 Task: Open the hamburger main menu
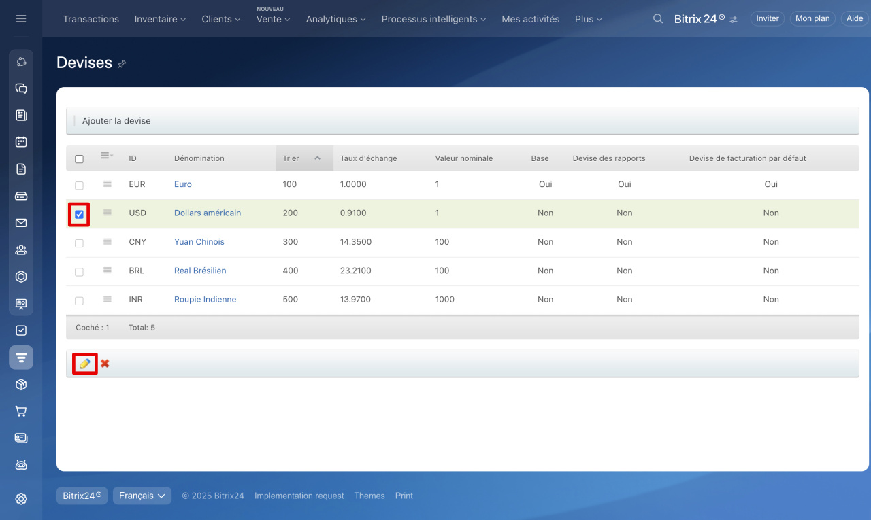click(x=21, y=19)
